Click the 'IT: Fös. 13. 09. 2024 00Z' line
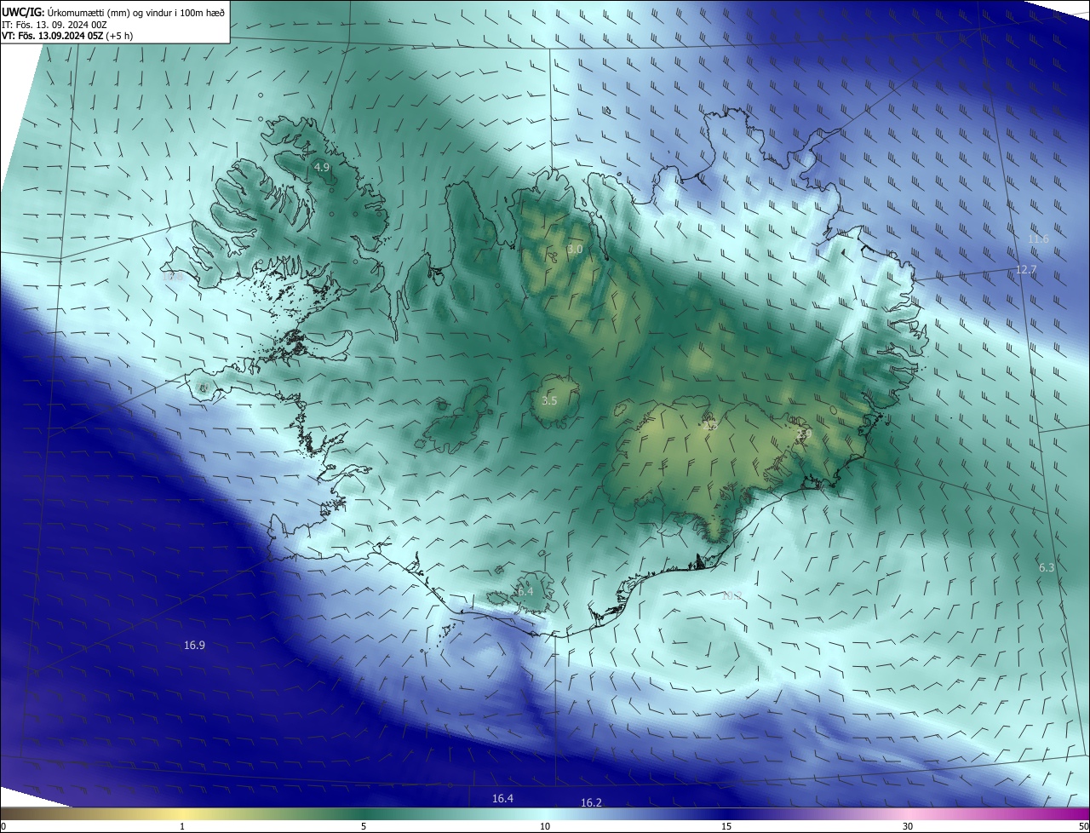1090x833 pixels. tap(54, 25)
